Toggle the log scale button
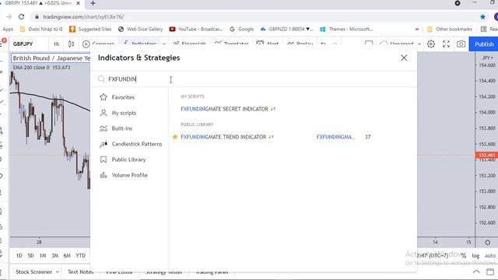 [x=475, y=256]
